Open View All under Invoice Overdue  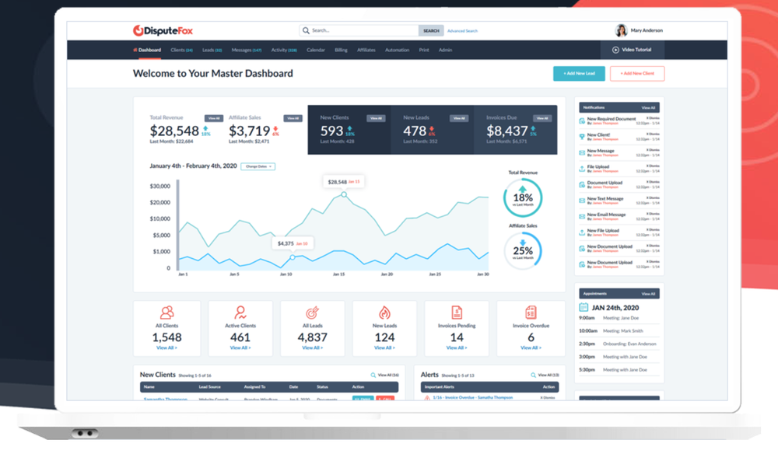click(531, 348)
